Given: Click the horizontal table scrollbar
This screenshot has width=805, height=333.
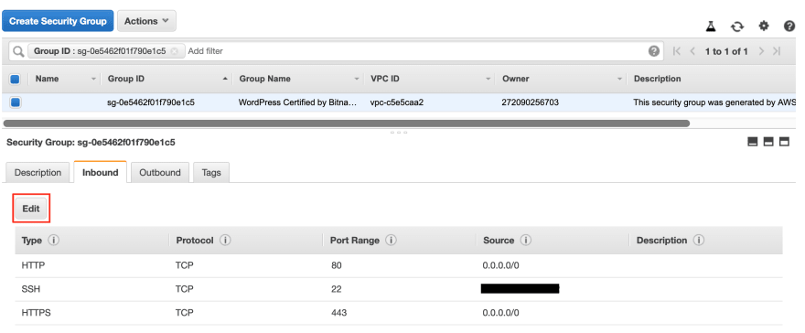Looking at the screenshot, I should (347, 124).
